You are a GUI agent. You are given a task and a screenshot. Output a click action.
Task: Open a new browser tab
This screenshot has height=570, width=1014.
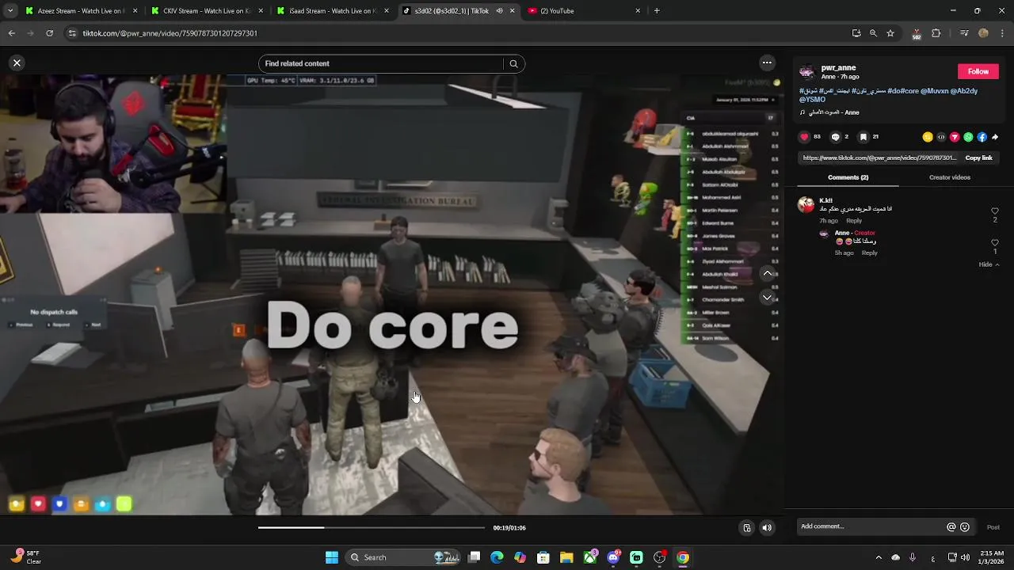tap(657, 11)
